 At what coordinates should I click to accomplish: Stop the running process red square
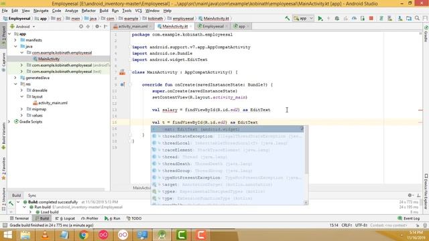click(371, 18)
